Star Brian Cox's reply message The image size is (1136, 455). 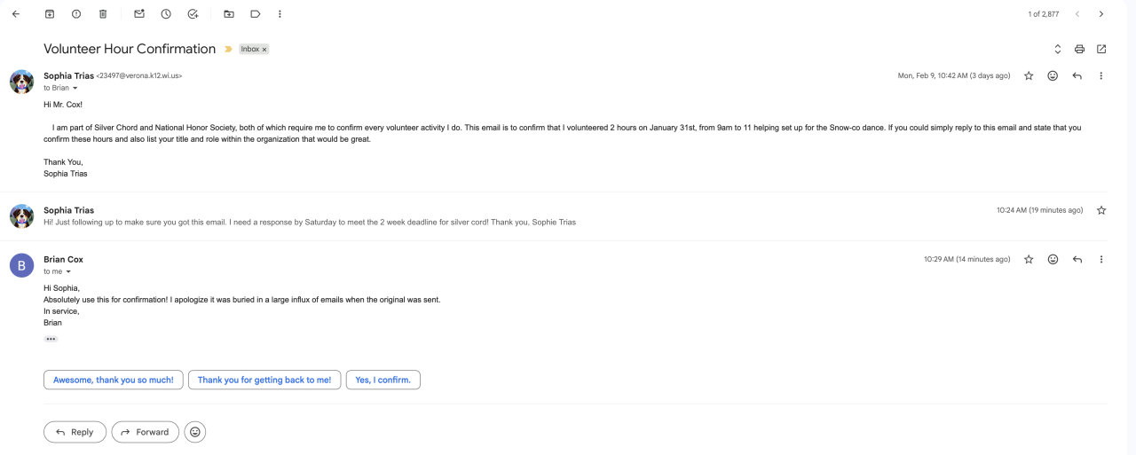click(x=1029, y=260)
